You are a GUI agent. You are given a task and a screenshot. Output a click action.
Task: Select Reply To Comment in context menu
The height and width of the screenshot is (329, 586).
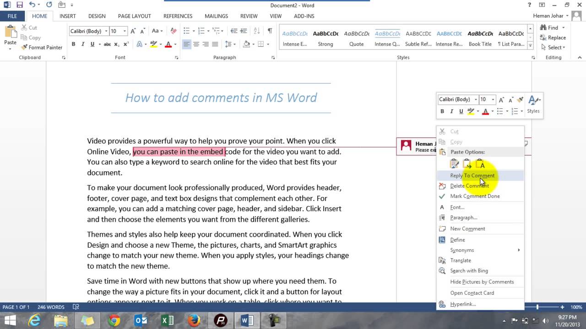click(x=472, y=175)
